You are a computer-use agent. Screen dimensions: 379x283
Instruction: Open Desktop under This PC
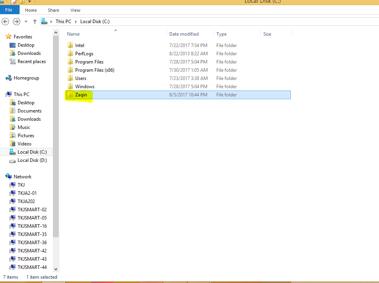[26, 102]
